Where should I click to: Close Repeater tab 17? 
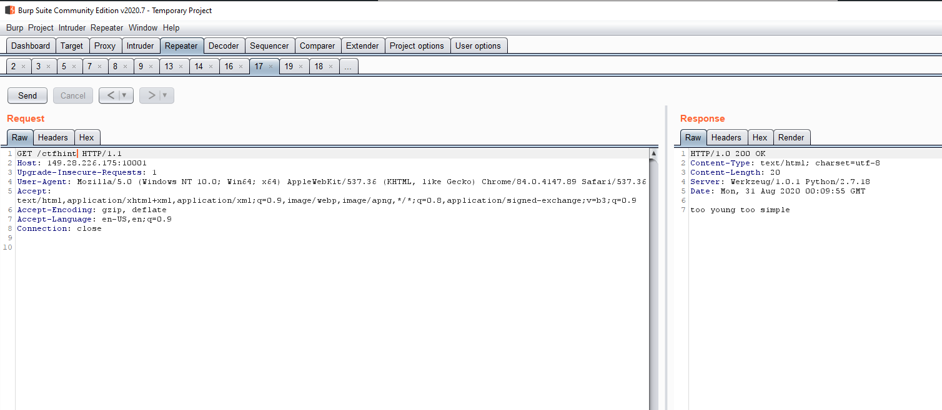coord(270,67)
